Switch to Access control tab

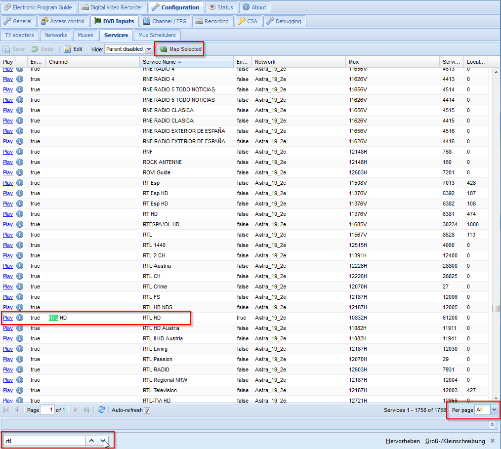pyautogui.click(x=63, y=21)
